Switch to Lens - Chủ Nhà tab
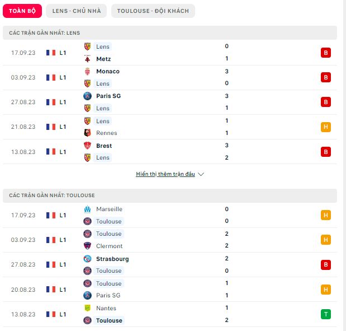Screen dimensions: 346x331 77,11
